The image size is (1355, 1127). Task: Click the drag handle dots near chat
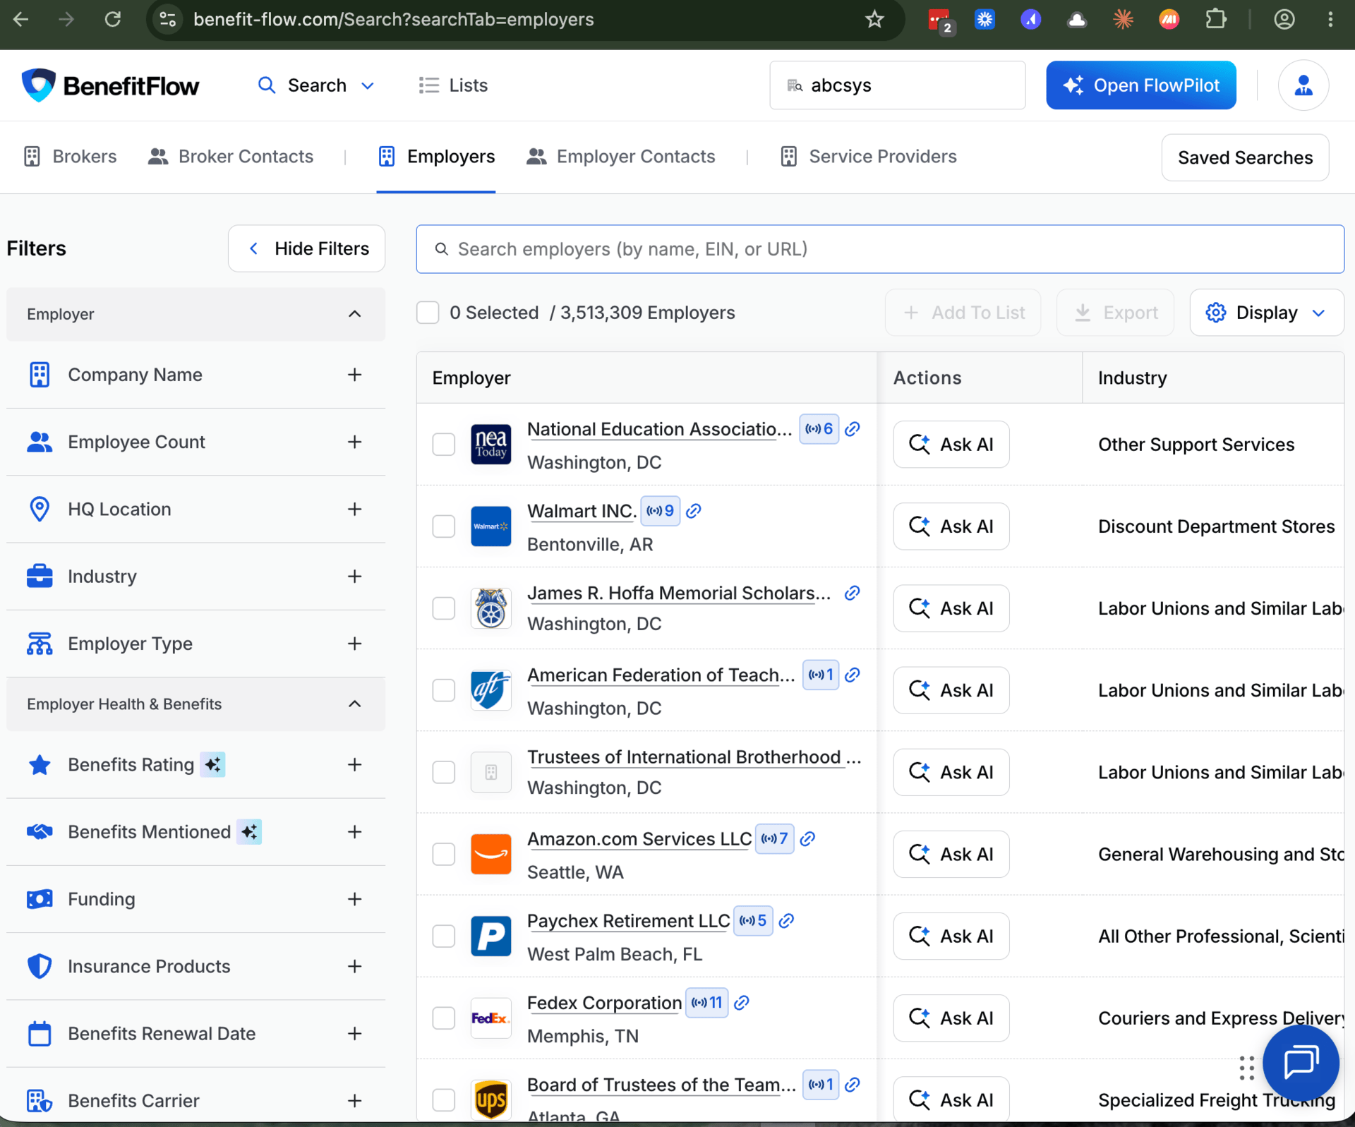pos(1246,1068)
